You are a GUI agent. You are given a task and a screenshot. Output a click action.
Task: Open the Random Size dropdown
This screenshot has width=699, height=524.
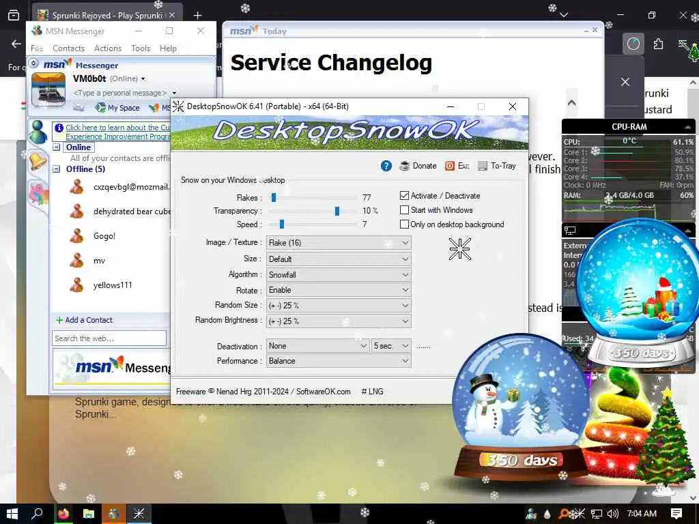coord(339,306)
